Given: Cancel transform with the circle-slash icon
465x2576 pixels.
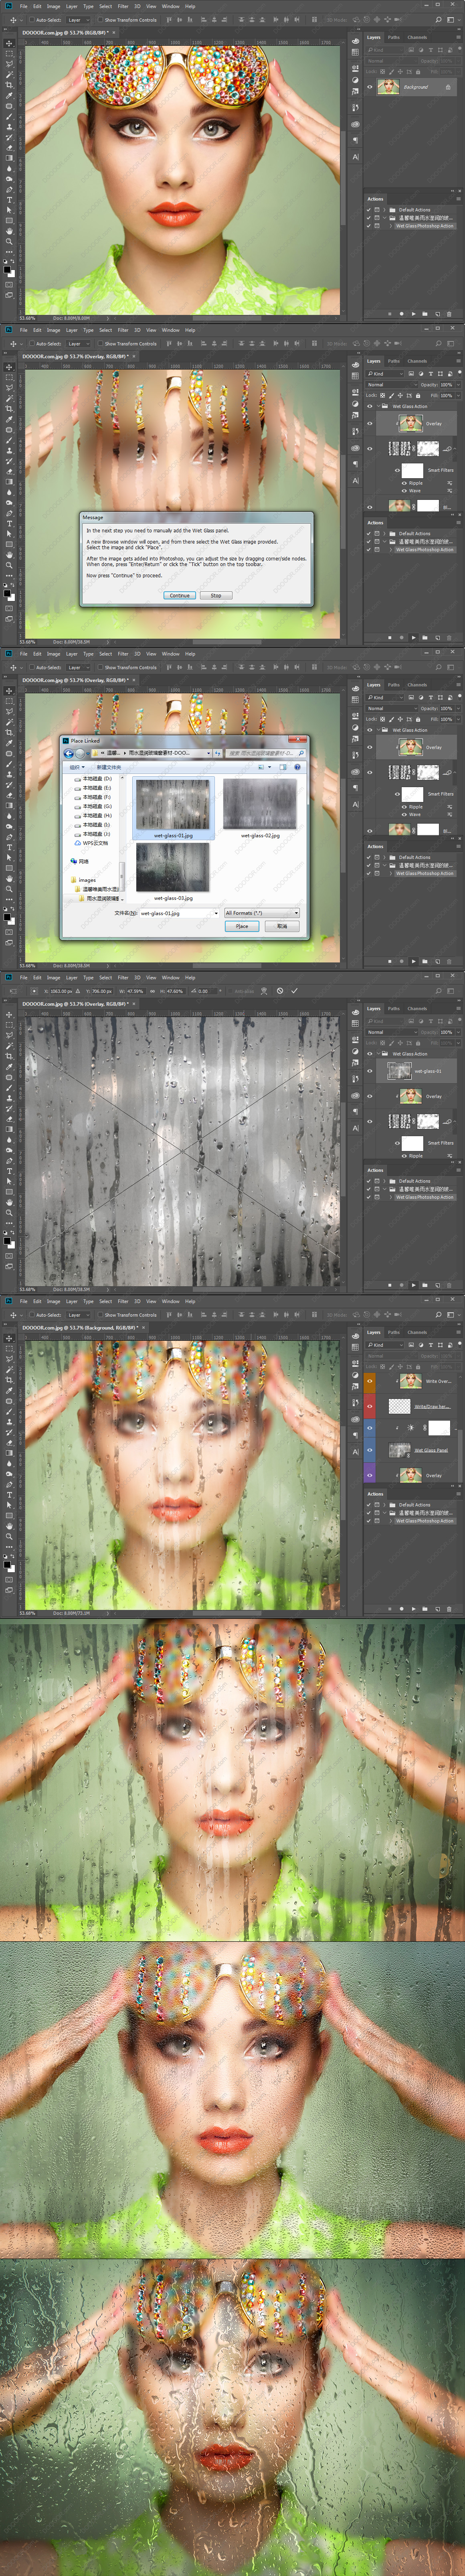Looking at the screenshot, I should coord(280,991).
